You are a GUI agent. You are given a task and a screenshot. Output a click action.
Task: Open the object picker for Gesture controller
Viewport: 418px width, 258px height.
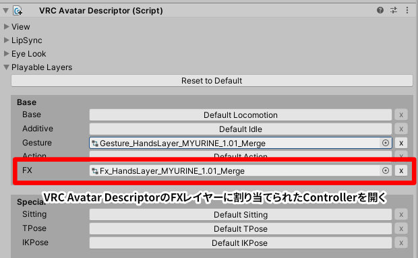[x=386, y=143]
